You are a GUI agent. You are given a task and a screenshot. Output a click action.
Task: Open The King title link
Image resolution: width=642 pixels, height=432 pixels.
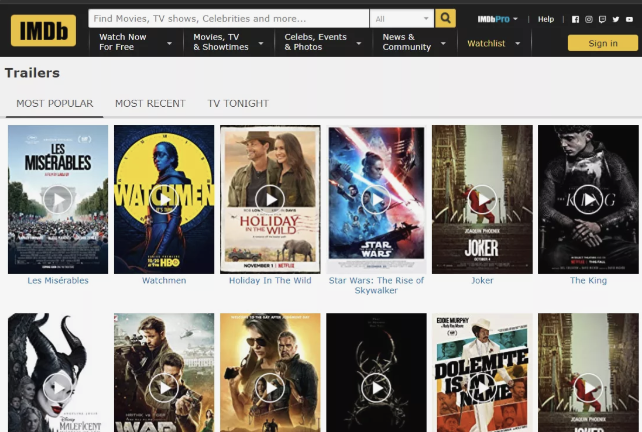pyautogui.click(x=588, y=281)
